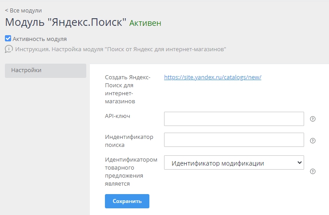Image resolution: width=329 pixels, height=215 pixels.
Task: Click the Активность модуля checkbox label text
Action: 40,39
